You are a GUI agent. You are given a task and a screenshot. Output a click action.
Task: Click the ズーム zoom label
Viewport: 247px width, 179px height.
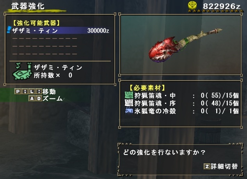point(52,98)
